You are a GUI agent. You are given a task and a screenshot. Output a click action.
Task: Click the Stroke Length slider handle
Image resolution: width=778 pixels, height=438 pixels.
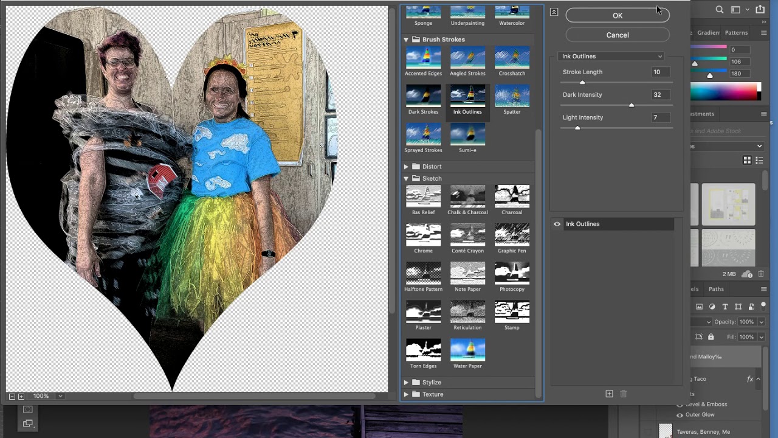pos(582,82)
